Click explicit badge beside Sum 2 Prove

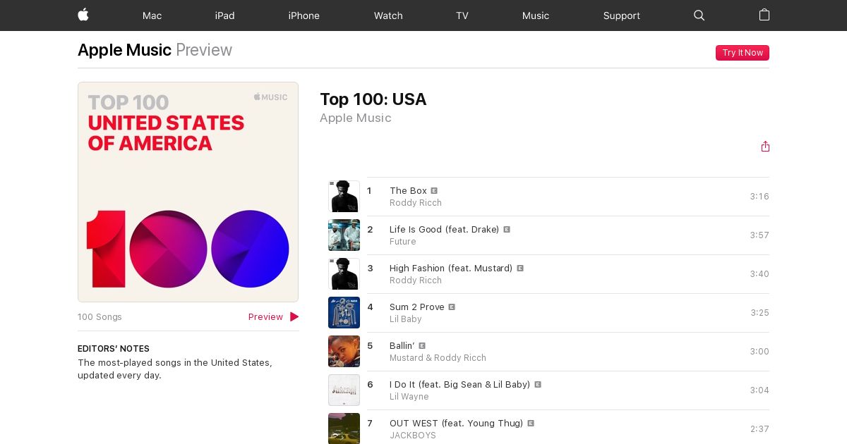[452, 307]
